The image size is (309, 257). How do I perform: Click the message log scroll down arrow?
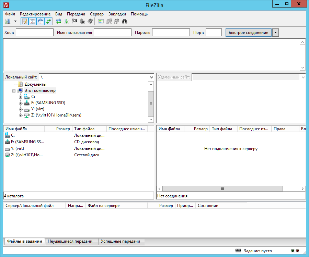coord(302,68)
